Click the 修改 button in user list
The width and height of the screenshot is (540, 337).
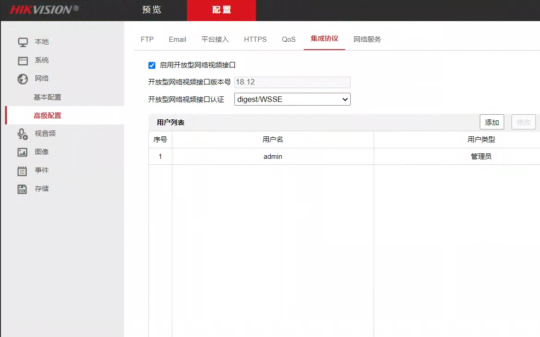523,122
